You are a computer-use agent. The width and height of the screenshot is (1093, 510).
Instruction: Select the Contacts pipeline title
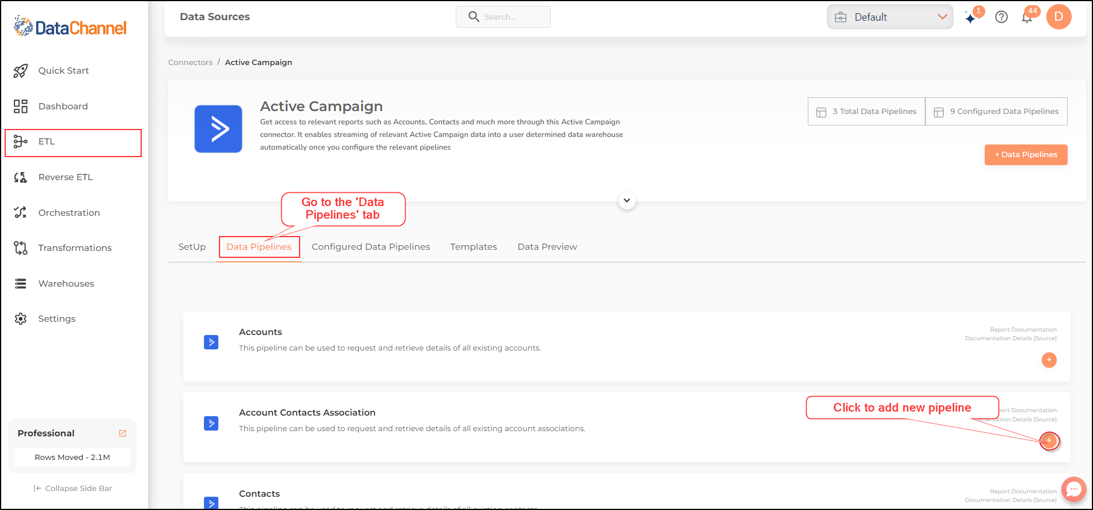click(259, 494)
